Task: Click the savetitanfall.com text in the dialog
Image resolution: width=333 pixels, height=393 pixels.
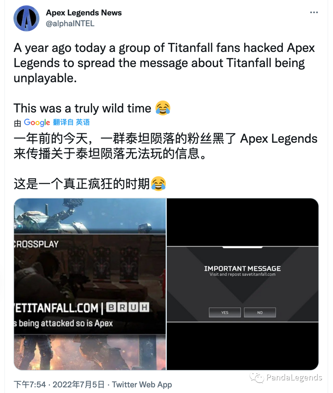Action: (259, 274)
